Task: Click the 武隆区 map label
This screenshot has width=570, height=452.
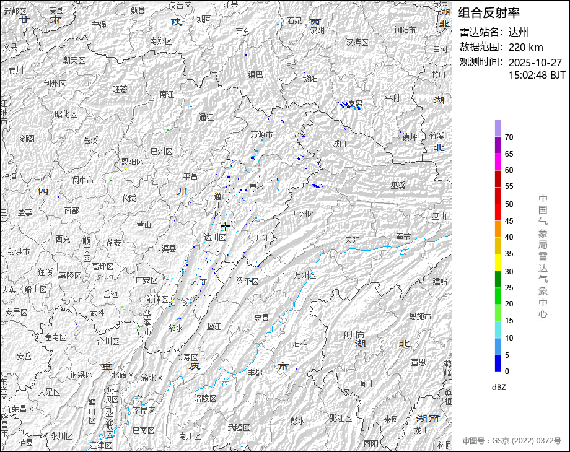Action: click(239, 427)
